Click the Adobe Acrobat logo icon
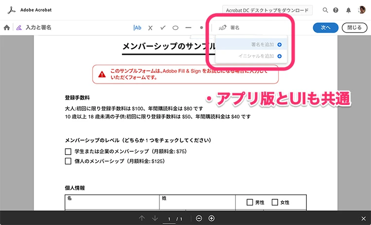Viewport: 371px width, 225px height. point(11,10)
